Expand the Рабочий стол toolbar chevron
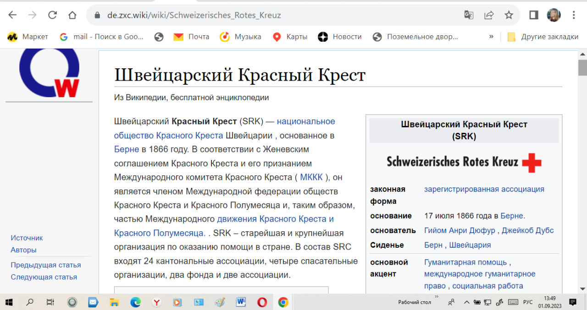Image resolution: width=587 pixels, height=310 pixels. (x=437, y=297)
